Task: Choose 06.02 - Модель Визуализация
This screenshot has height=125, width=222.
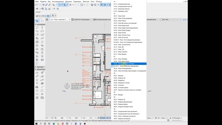Action: click(x=129, y=102)
